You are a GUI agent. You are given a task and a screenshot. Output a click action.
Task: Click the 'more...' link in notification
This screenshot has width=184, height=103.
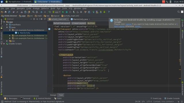(138, 26)
